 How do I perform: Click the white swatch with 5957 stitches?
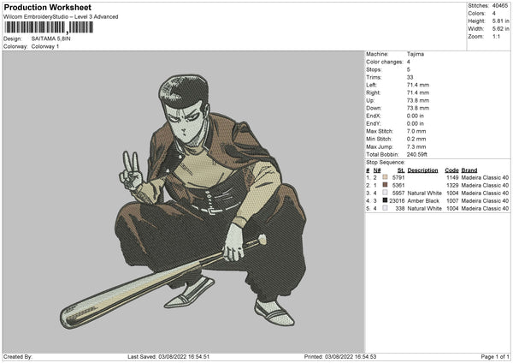pyautogui.click(x=385, y=193)
